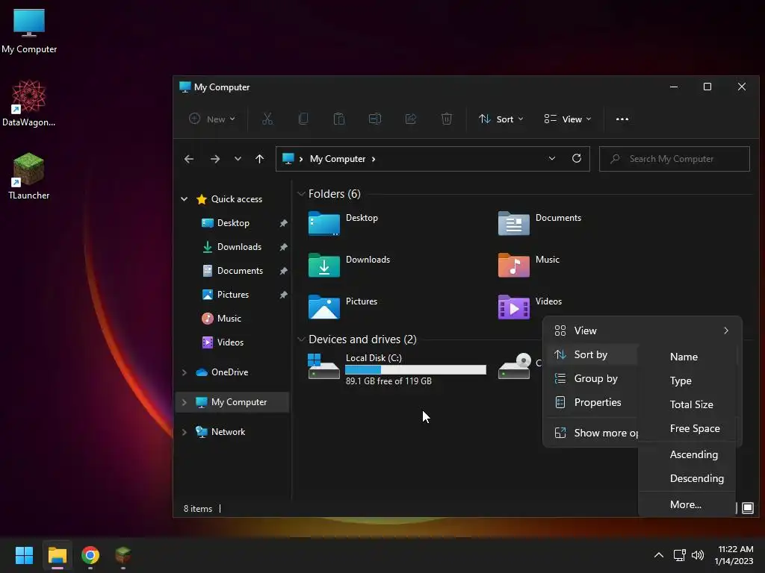Open the New dropdown in toolbar
This screenshot has height=573, width=765.
click(x=212, y=119)
